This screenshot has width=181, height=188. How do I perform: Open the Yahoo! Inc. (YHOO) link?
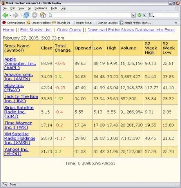coord(16,152)
